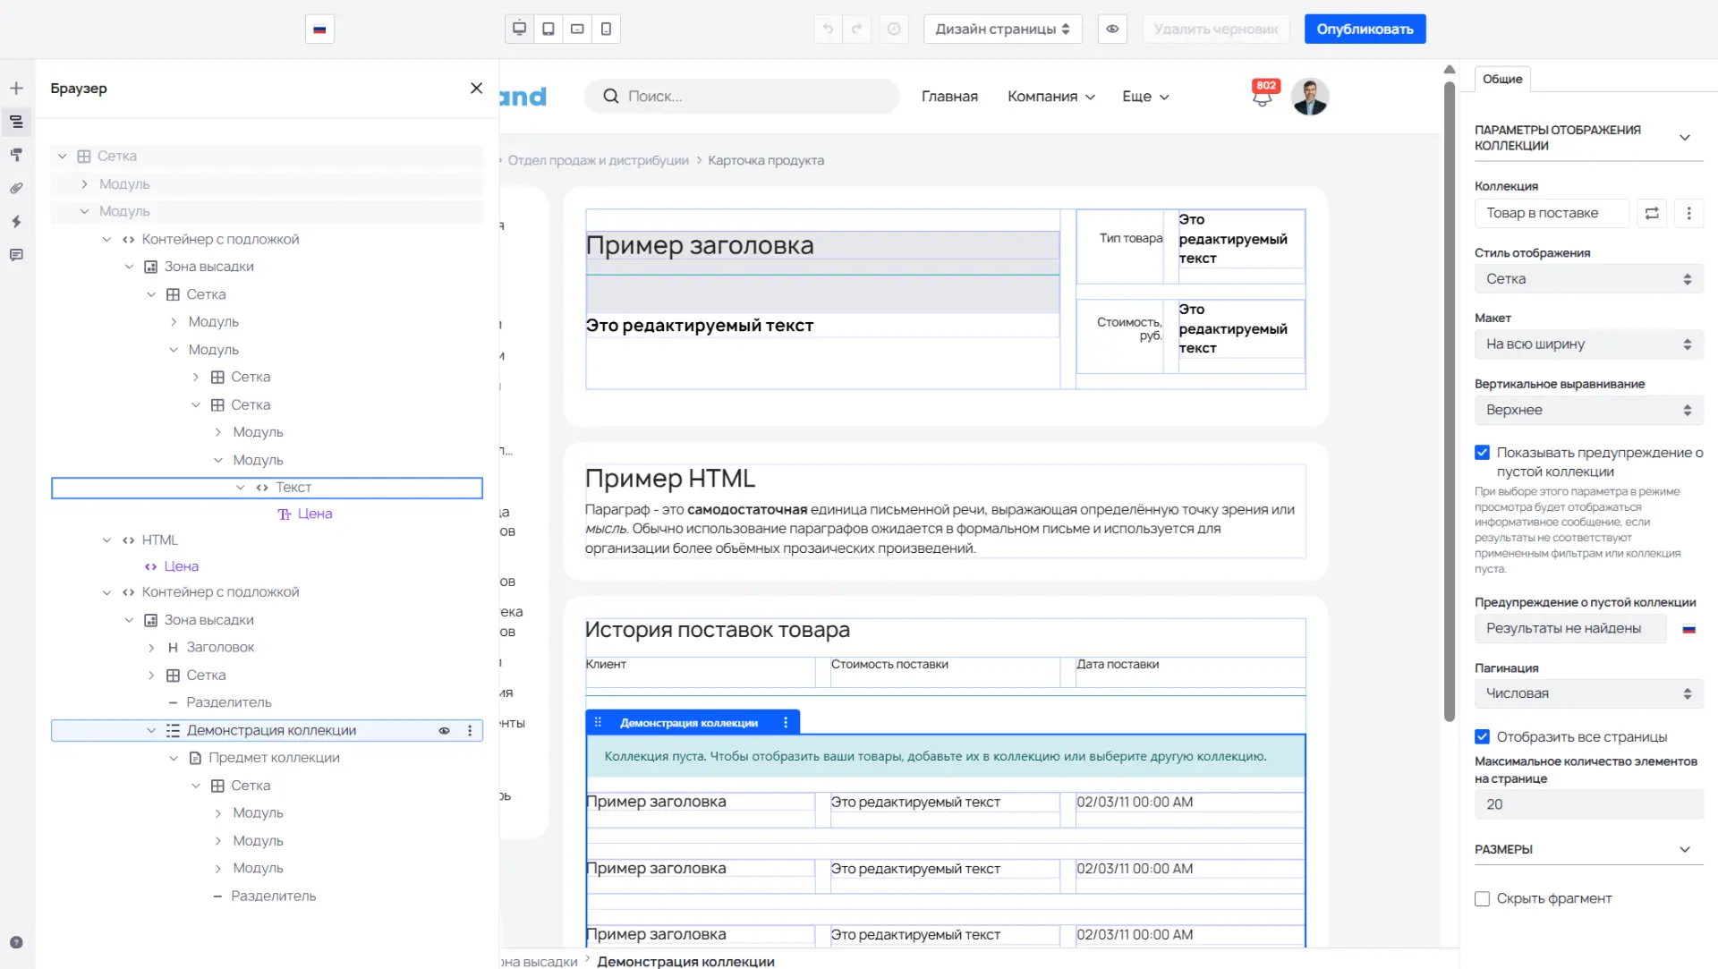
Task: Open Макет dropdown На всю ширину
Action: (x=1588, y=344)
